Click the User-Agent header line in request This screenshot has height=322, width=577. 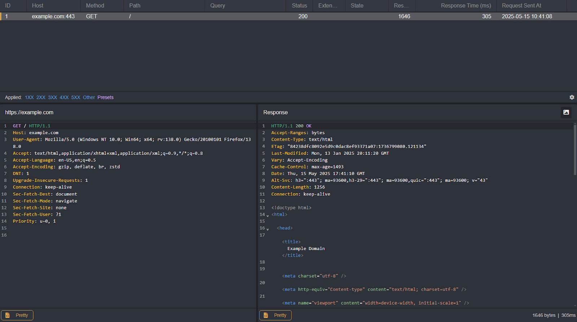(132, 143)
